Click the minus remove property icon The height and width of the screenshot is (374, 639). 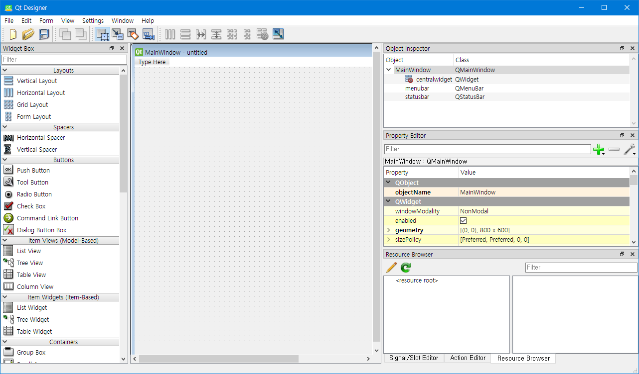pos(614,149)
